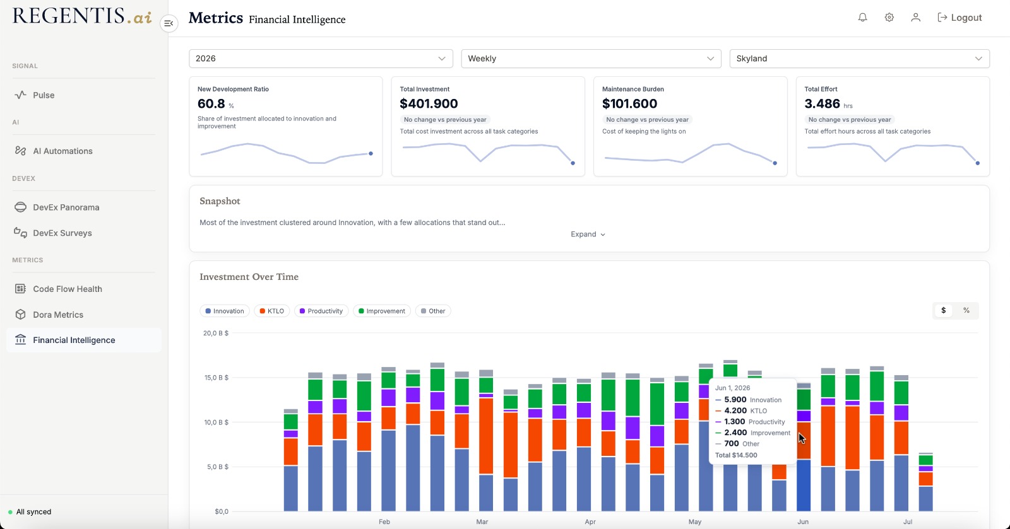1010x529 pixels.
Task: Click the short last July bar
Action: 925,482
